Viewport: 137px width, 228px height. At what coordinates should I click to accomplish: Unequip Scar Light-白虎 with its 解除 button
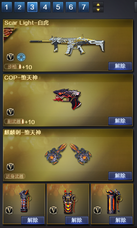[x=120, y=66]
